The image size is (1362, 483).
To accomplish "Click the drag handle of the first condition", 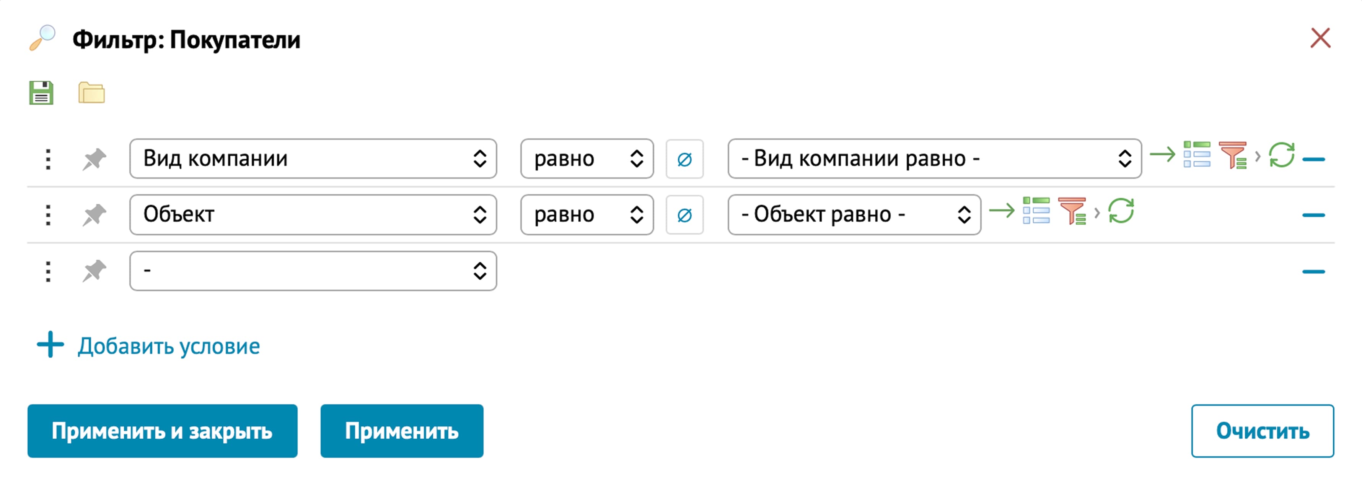I will tap(48, 159).
